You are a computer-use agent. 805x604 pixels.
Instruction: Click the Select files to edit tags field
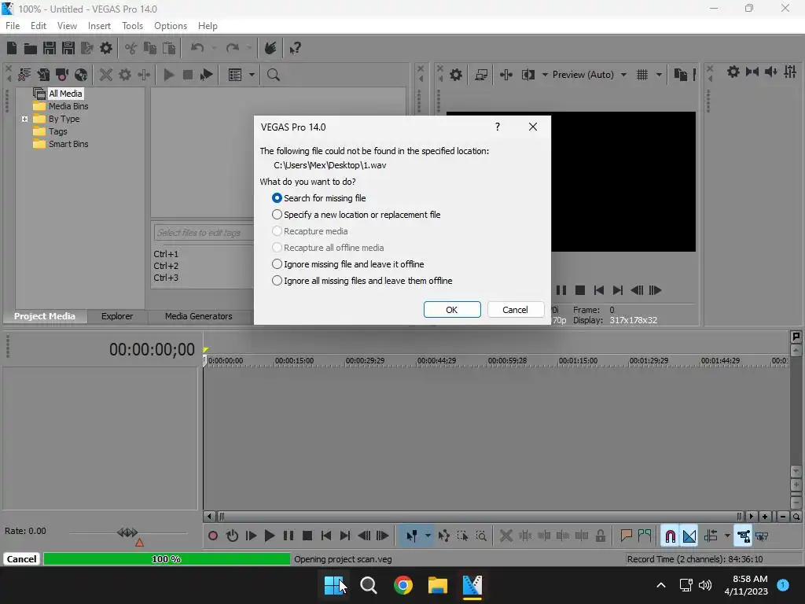tap(204, 233)
